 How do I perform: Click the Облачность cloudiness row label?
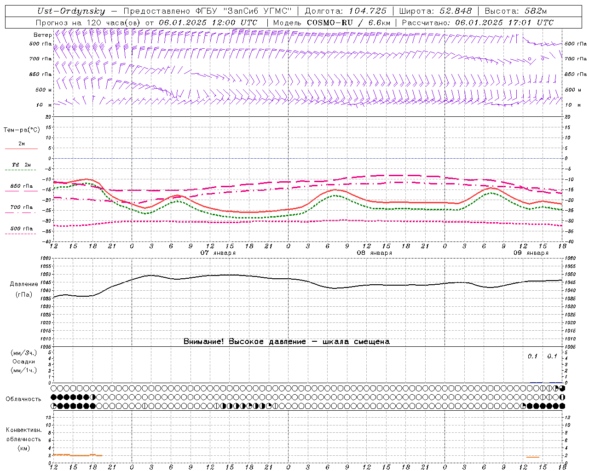click(x=23, y=399)
